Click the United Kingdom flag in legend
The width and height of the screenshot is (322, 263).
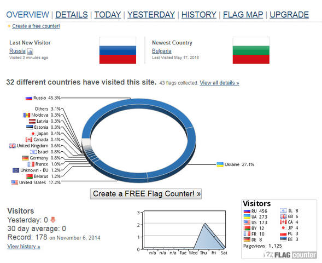12,146
